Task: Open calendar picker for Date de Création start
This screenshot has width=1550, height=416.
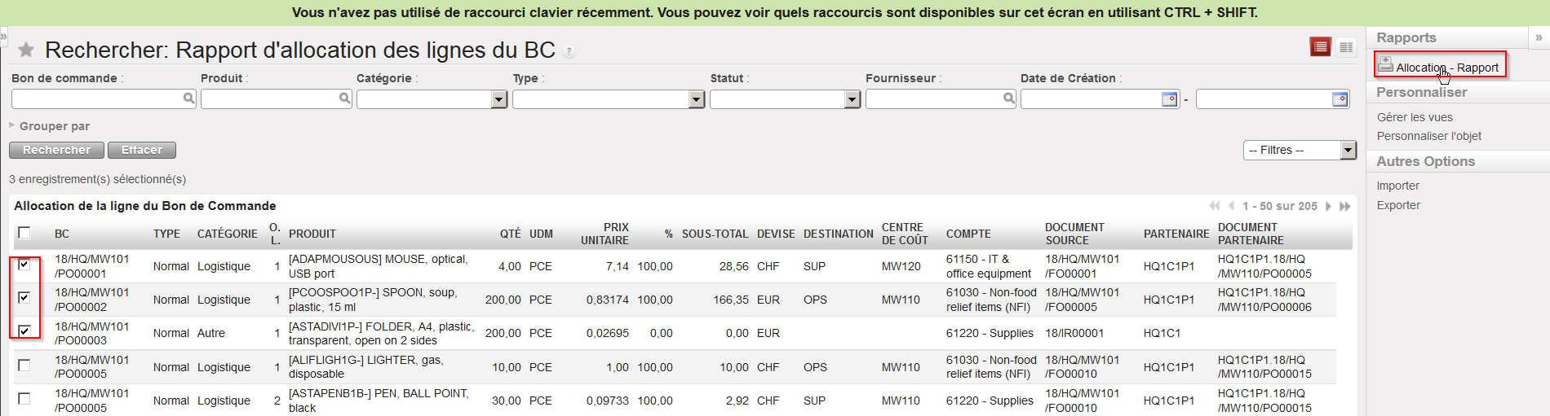Action: pyautogui.click(x=1169, y=99)
